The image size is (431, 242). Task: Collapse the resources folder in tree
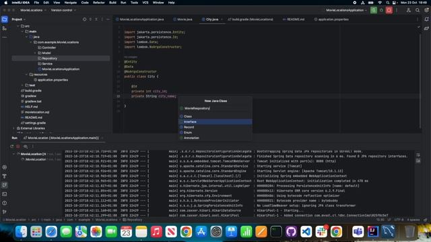click(27, 75)
